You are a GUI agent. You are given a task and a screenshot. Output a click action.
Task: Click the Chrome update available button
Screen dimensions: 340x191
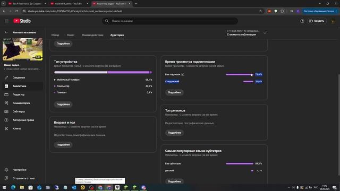320,11
